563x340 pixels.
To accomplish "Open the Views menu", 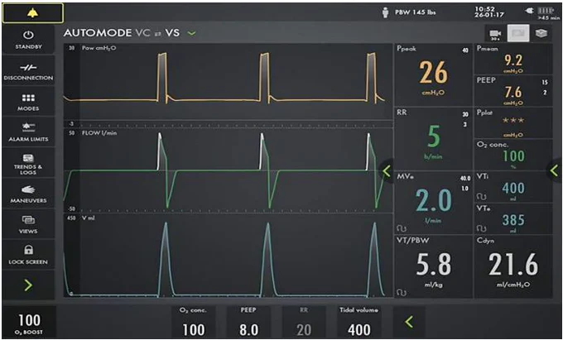I will point(28,224).
